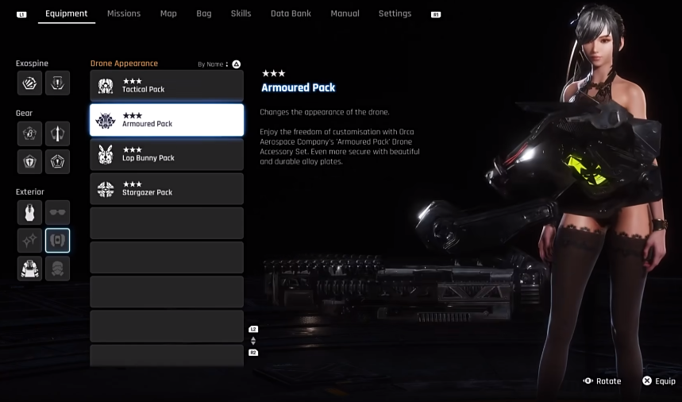Select the Gear slot with pentagon shield emblem
Image resolution: width=682 pixels, height=402 pixels.
57,161
